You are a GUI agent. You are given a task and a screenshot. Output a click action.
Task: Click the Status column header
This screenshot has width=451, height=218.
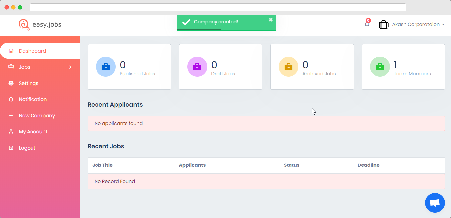click(316, 165)
